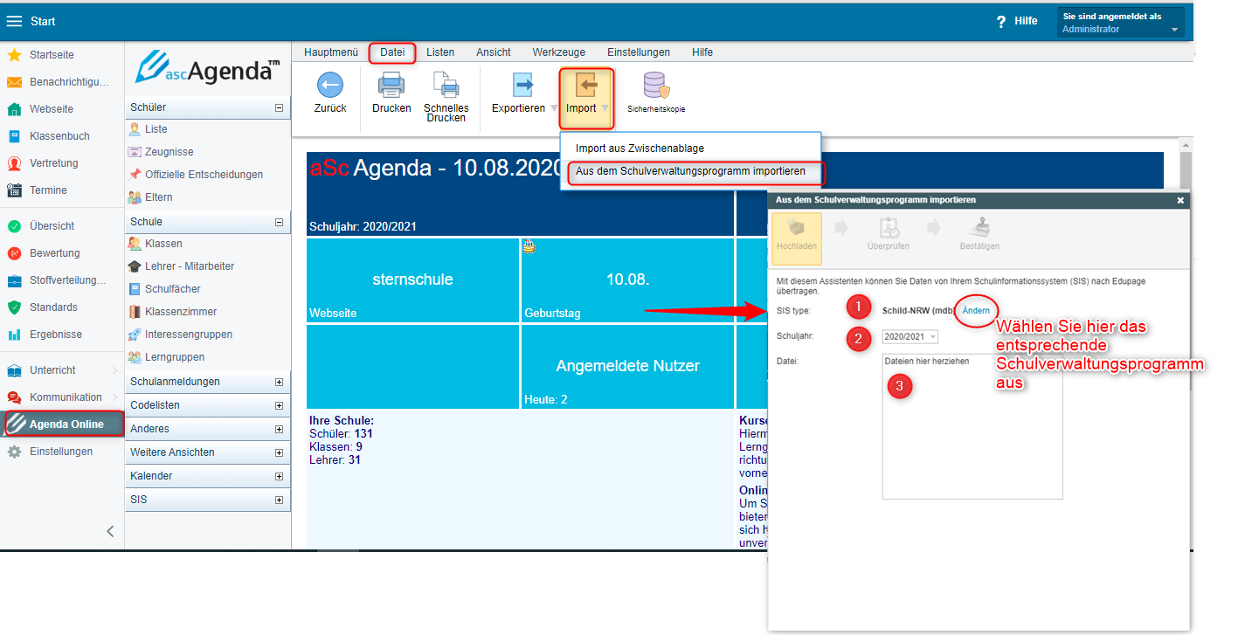
Task: Open the Hilfe menu in menu bar
Action: point(702,52)
